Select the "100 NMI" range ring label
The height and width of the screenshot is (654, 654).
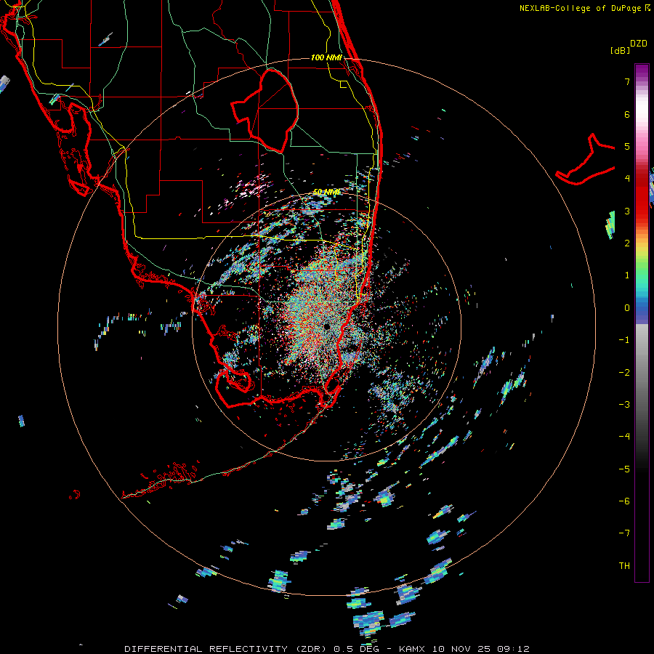coord(326,57)
